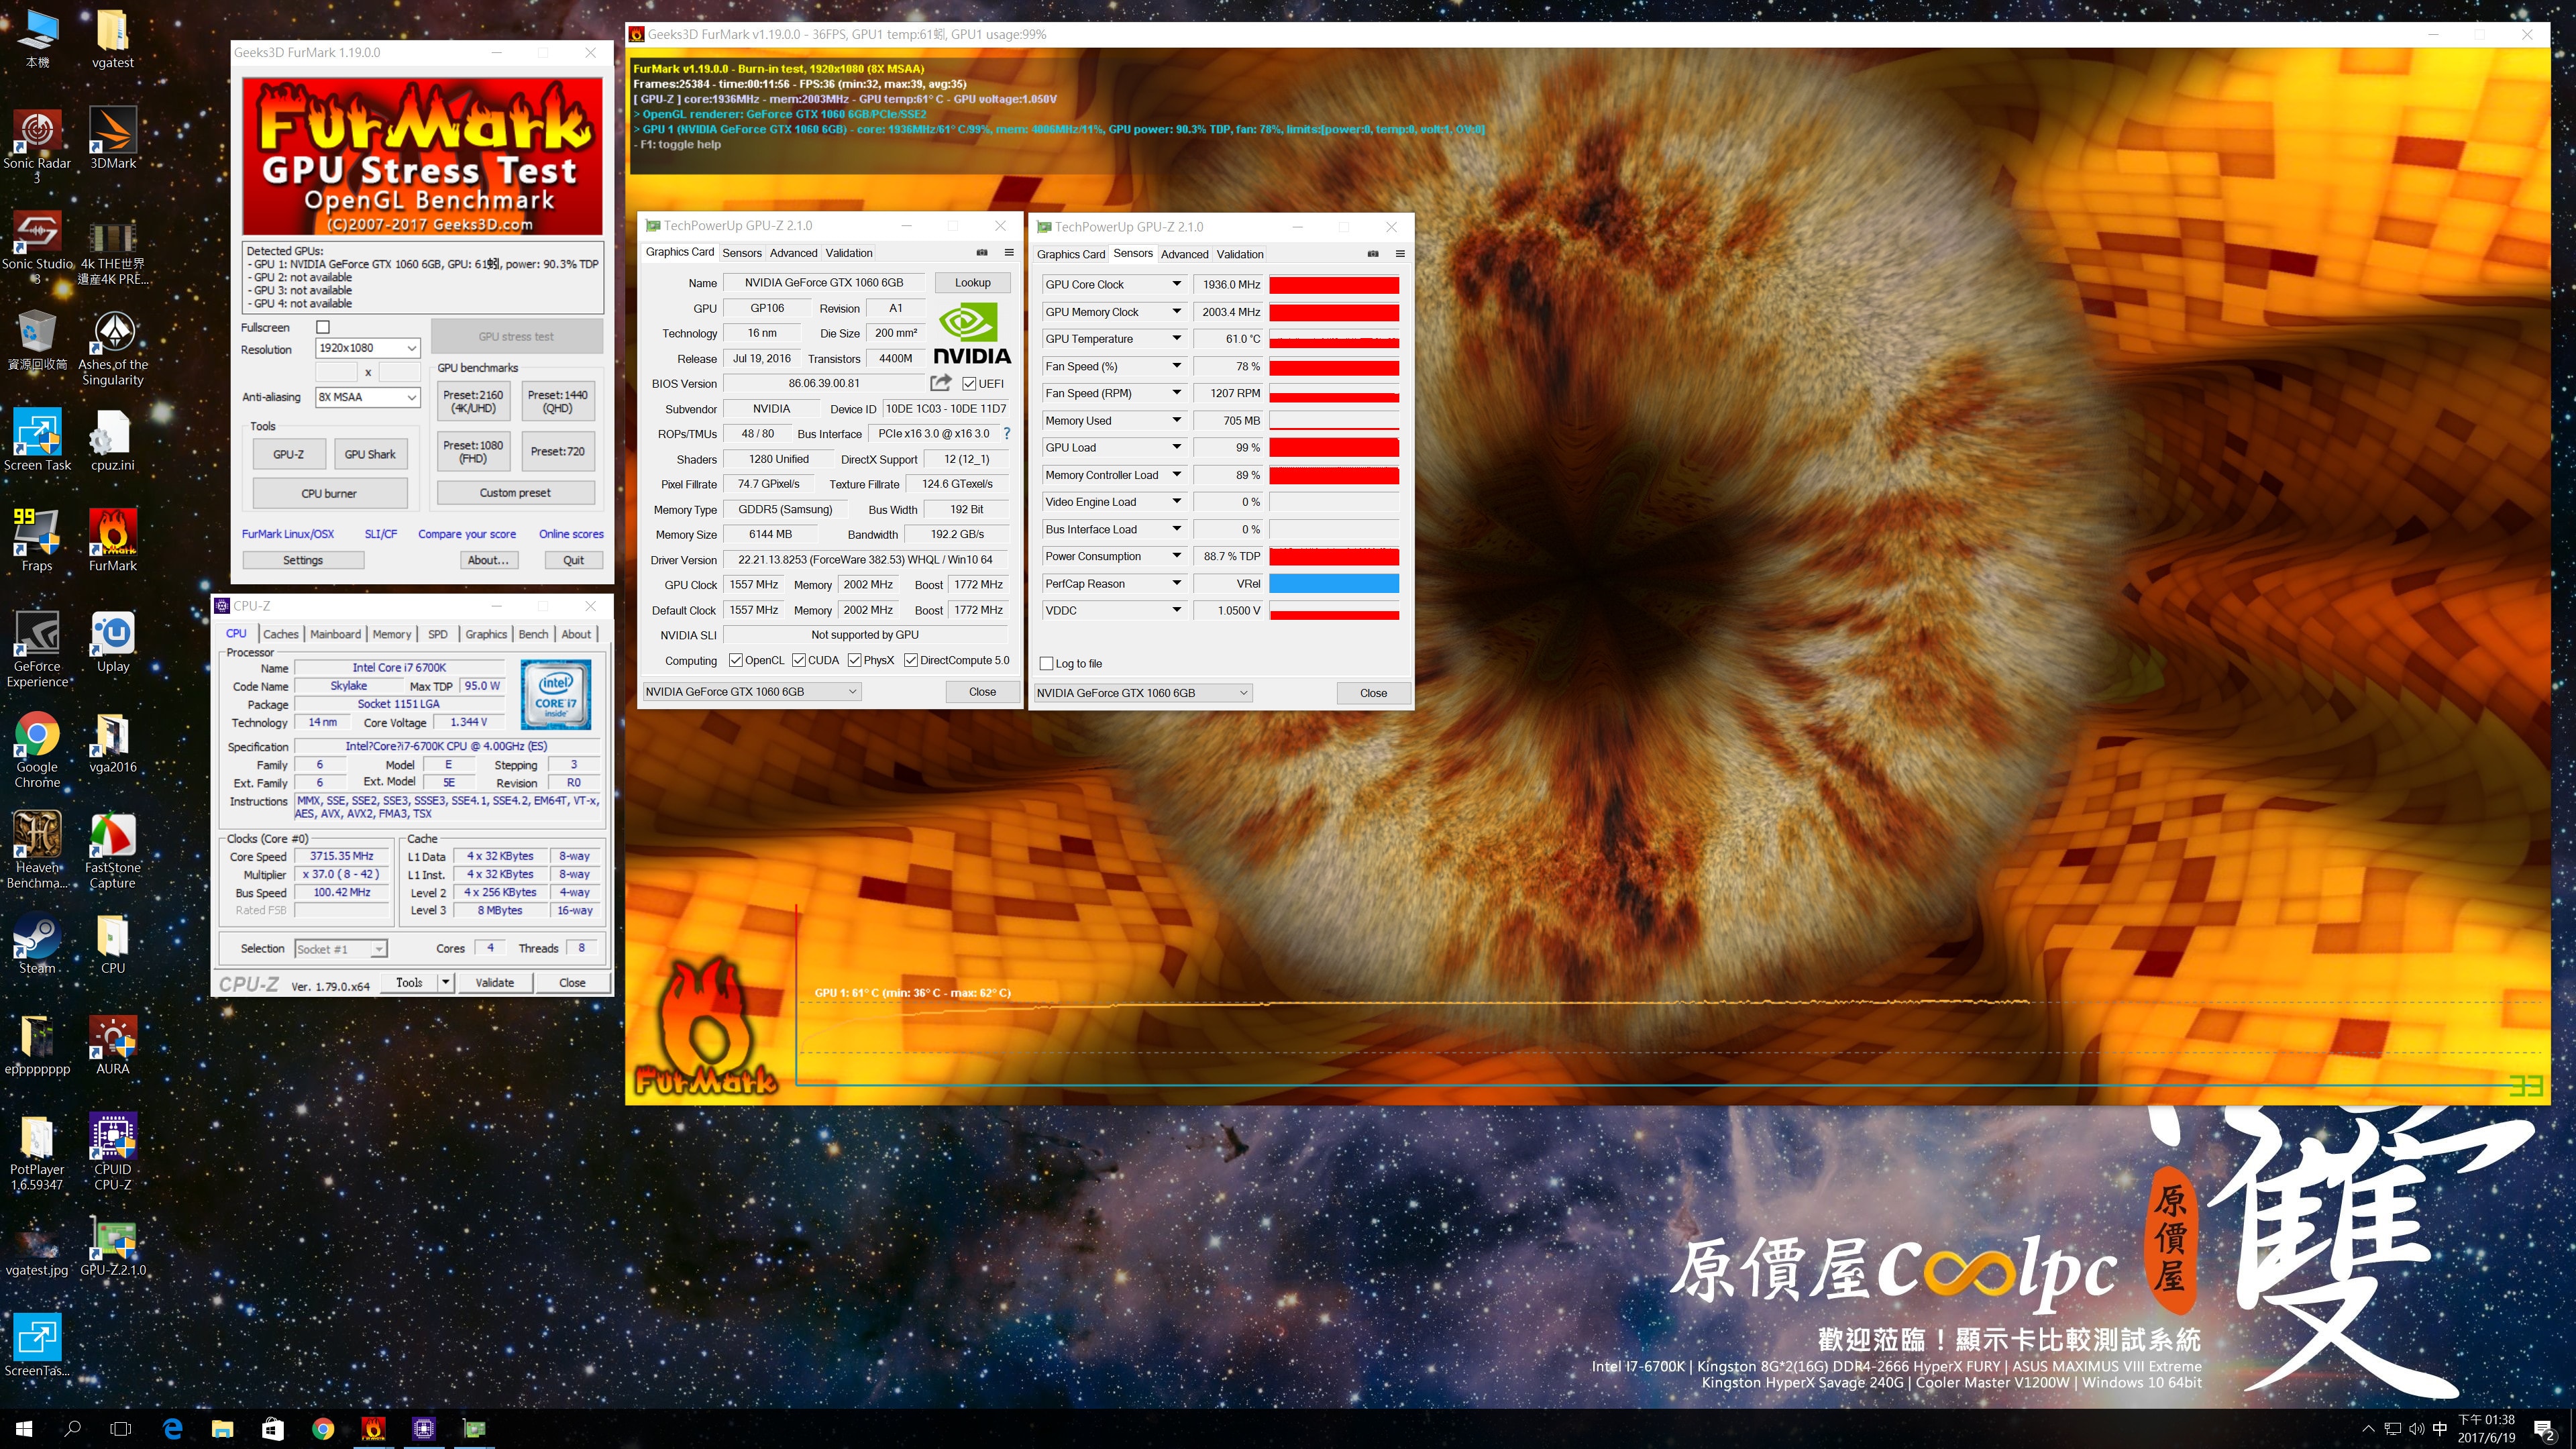
Task: Click the Windows Start button
Action: [24, 1429]
